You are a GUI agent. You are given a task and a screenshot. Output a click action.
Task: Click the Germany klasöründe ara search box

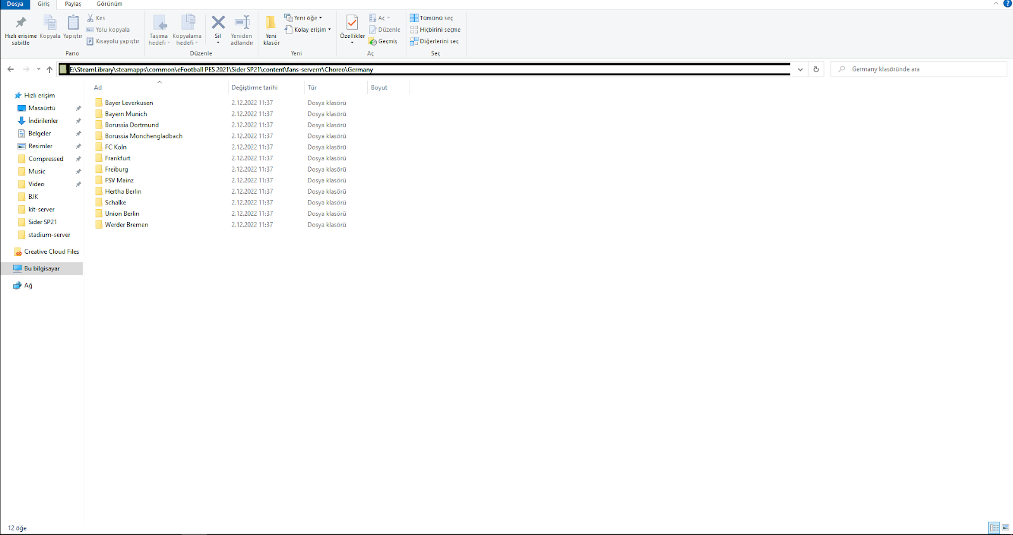(919, 69)
